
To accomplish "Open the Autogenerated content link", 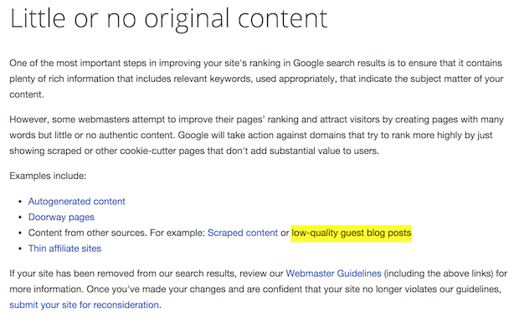I will (x=76, y=202).
